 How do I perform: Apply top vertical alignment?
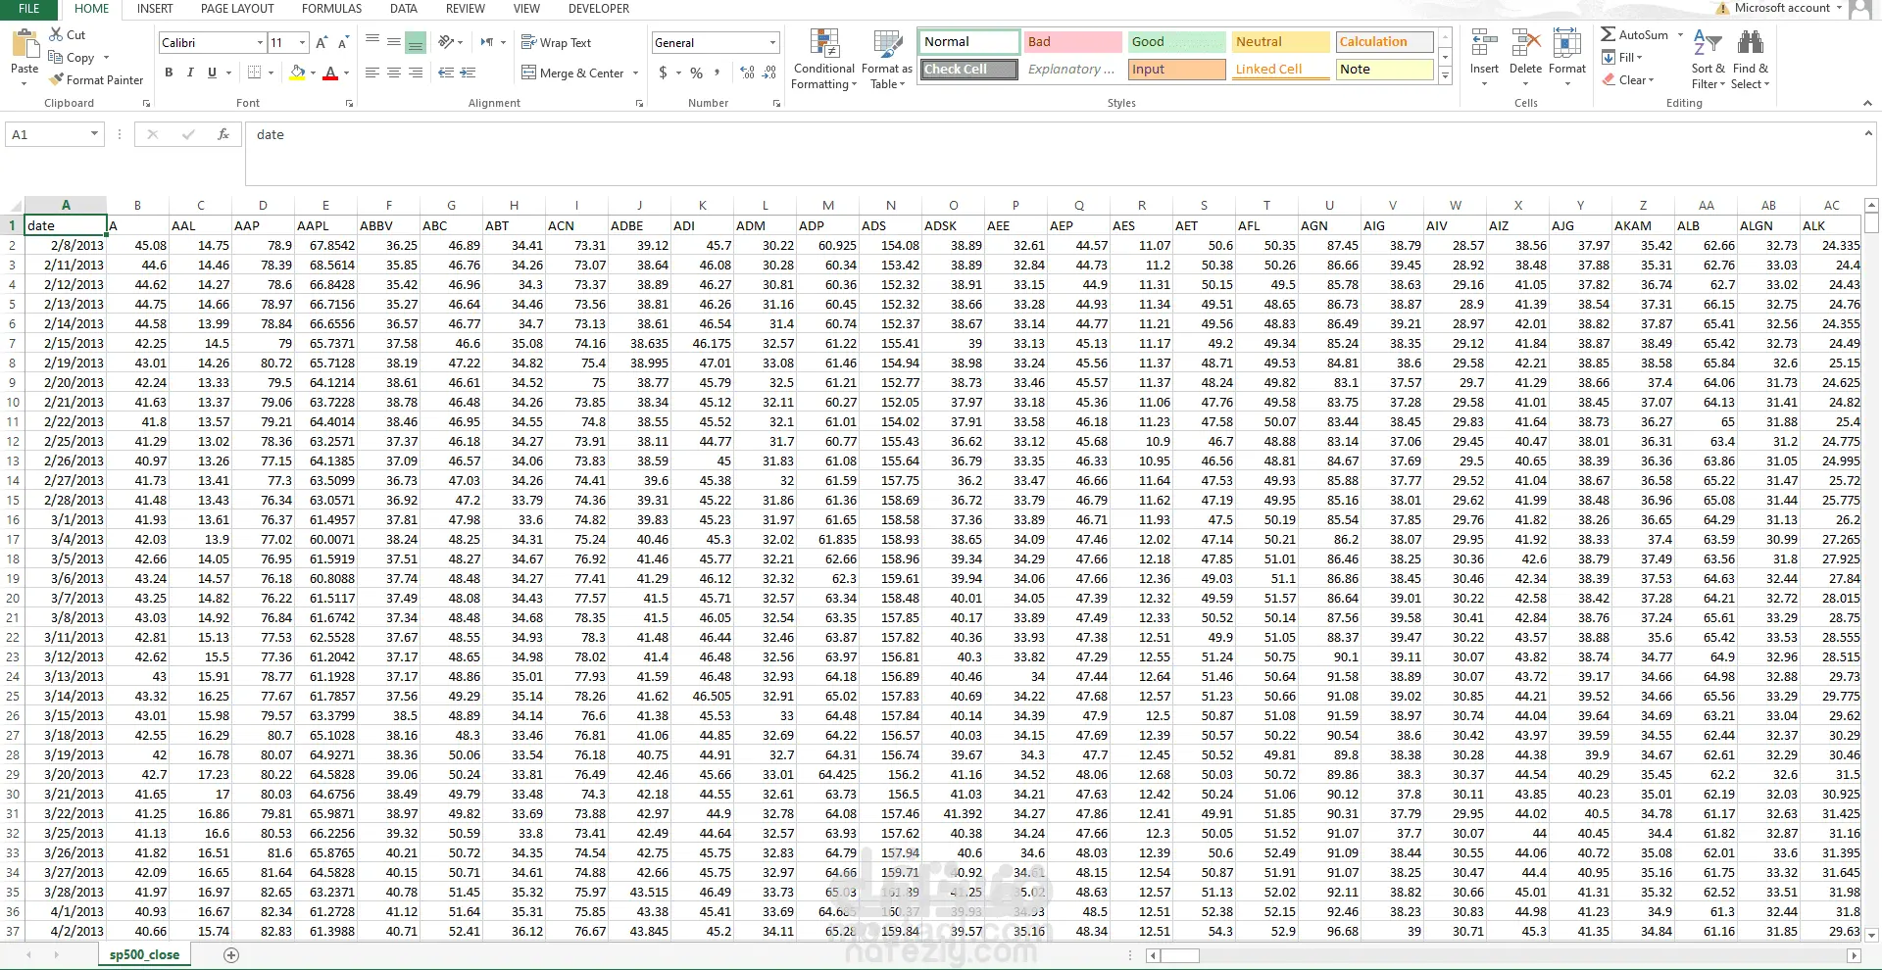click(372, 42)
